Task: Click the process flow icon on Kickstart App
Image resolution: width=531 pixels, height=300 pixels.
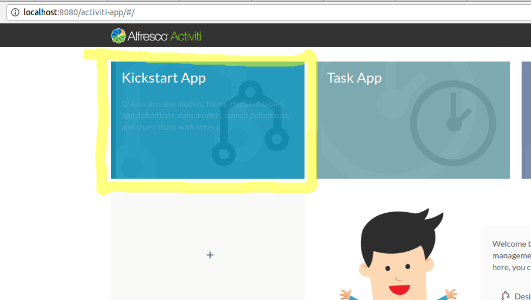Action: [x=251, y=123]
